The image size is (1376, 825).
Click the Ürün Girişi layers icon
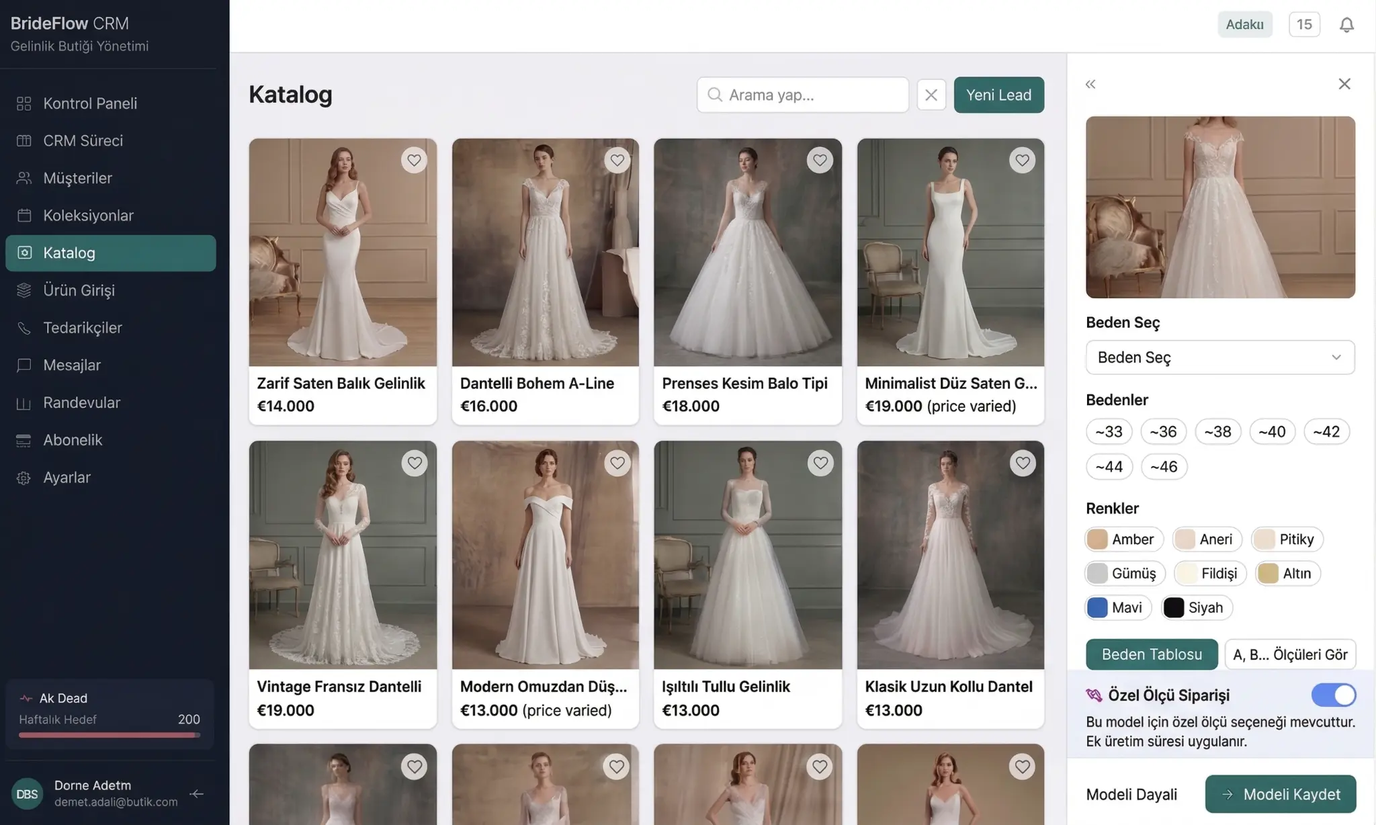tap(24, 290)
